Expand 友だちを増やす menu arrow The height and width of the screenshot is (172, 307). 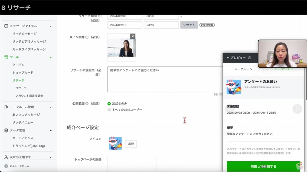[51, 157]
